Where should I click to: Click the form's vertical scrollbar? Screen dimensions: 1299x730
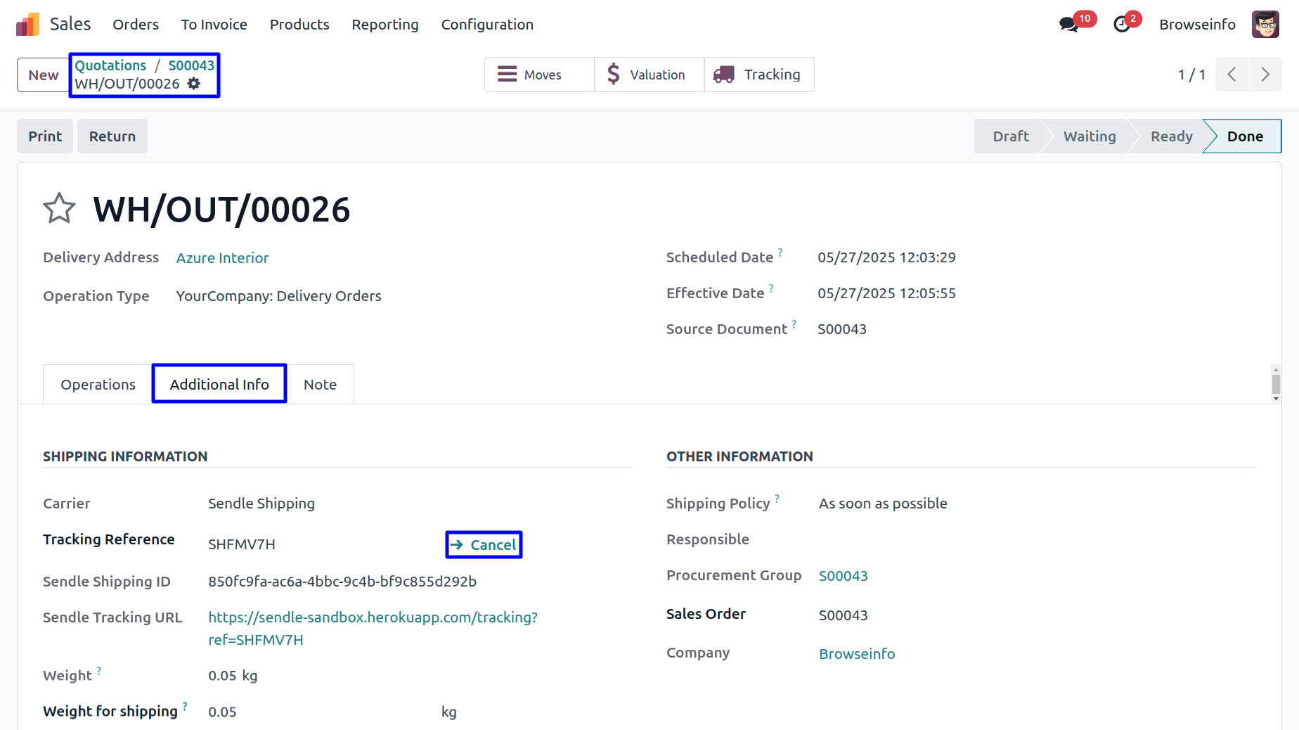click(x=1276, y=384)
